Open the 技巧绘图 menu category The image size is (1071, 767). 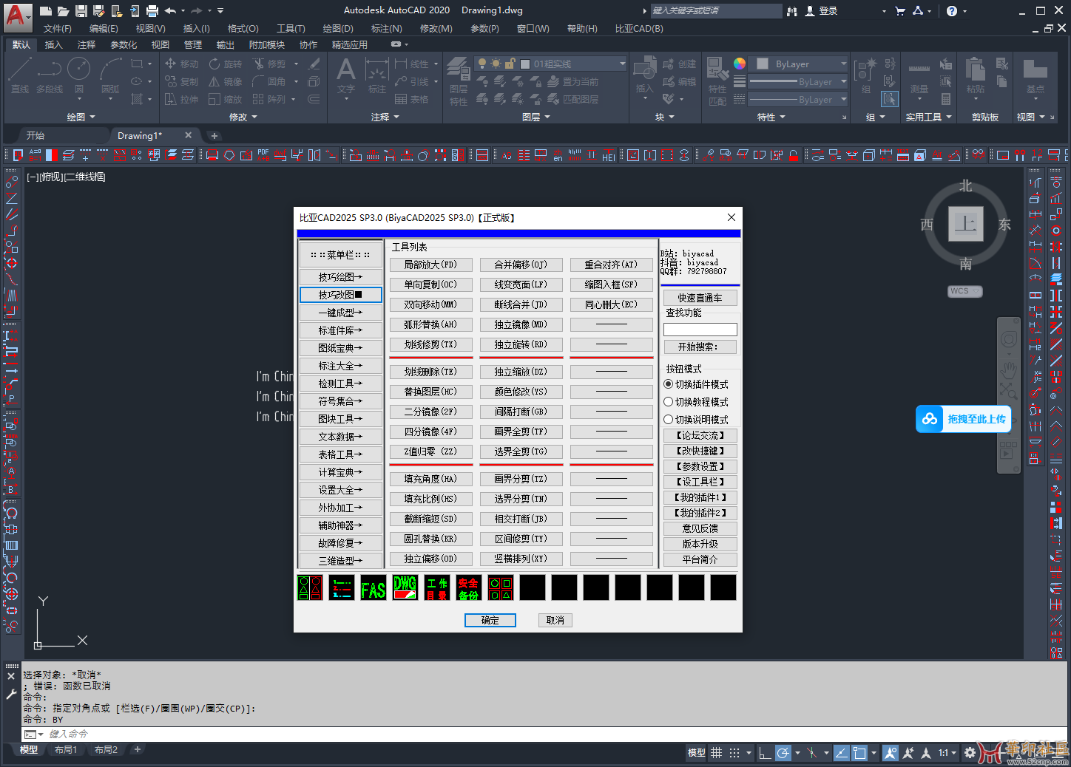341,277
